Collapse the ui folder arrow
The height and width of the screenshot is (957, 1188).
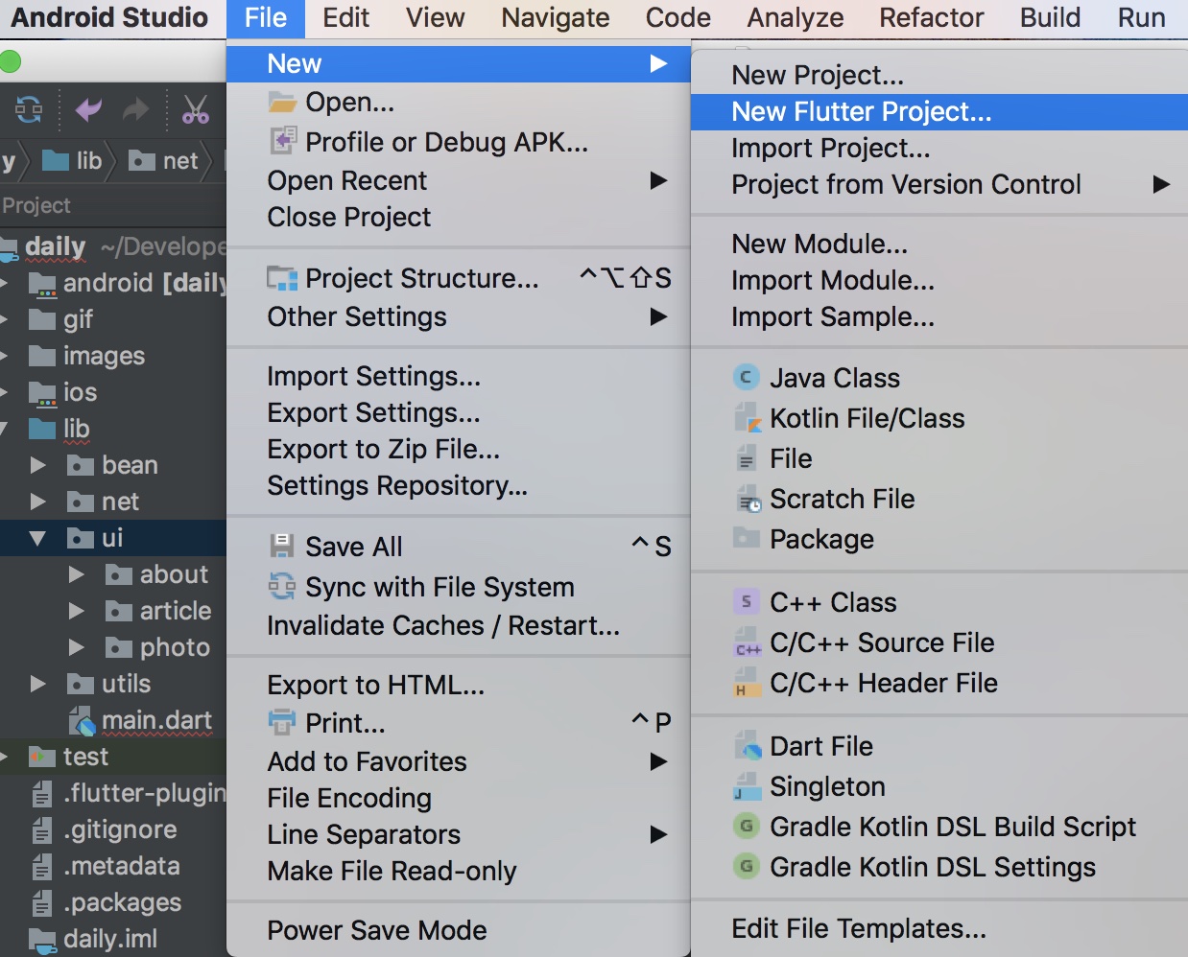[37, 538]
